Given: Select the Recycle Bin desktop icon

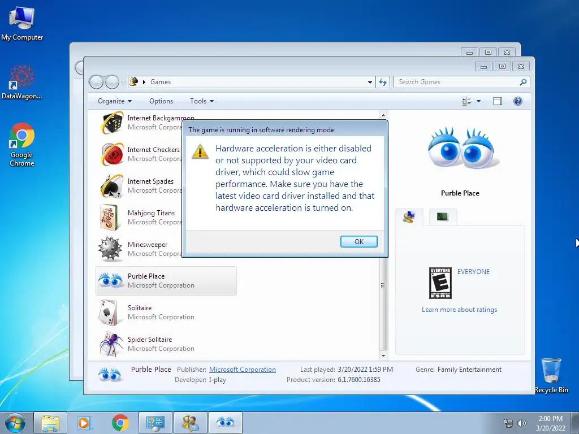Looking at the screenshot, I should point(551,375).
